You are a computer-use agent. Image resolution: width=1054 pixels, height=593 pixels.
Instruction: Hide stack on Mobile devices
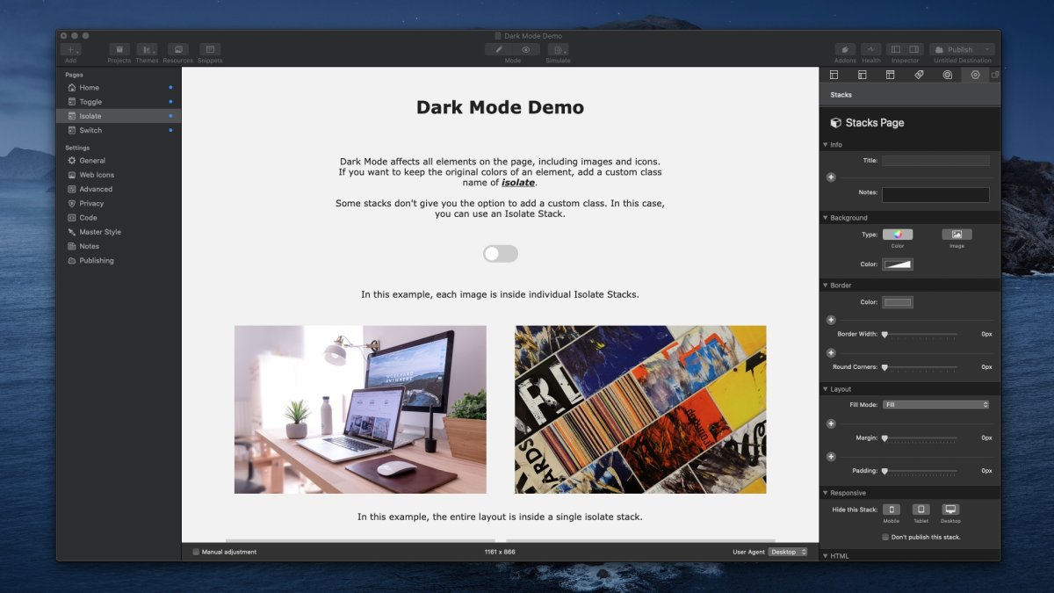[x=891, y=510]
